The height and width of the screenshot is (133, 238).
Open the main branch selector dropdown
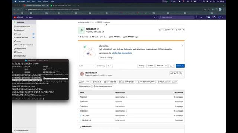(87, 66)
